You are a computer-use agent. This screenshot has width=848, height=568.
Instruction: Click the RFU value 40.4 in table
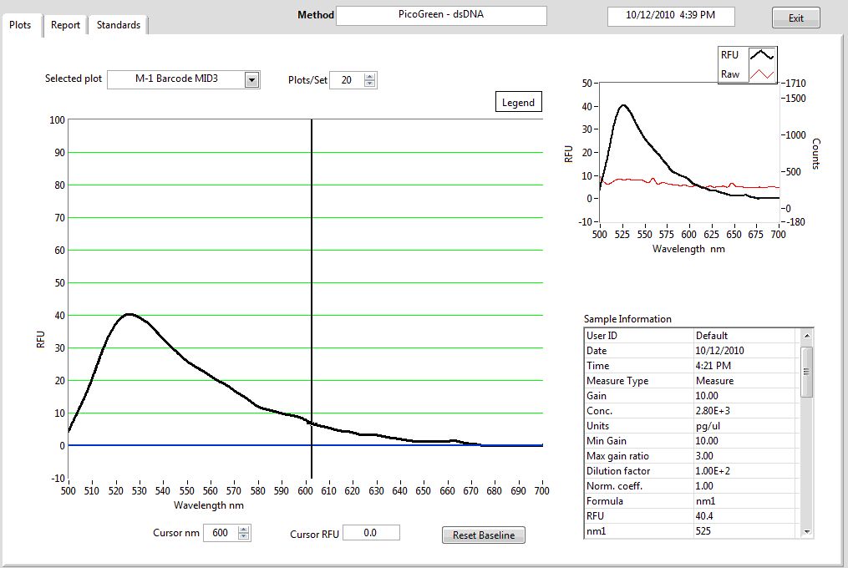[x=704, y=516]
